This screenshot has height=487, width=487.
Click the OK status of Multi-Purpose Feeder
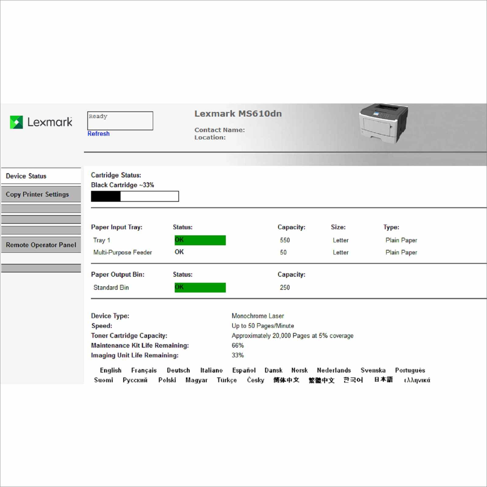tap(179, 252)
